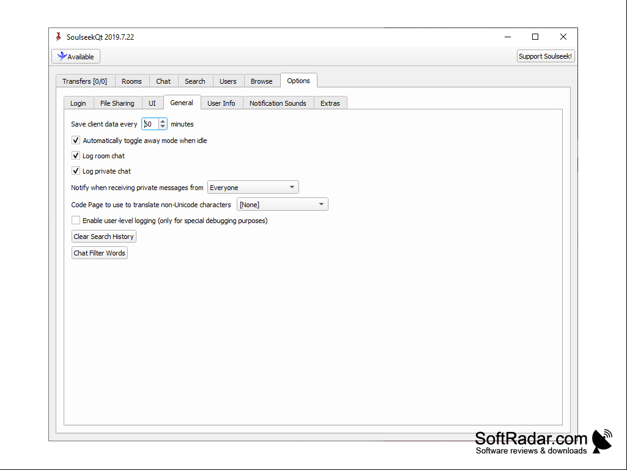The height and width of the screenshot is (470, 627).
Task: Open the User Info sub-tab
Action: 221,103
